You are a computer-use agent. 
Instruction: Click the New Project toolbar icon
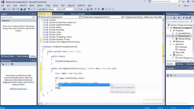click(13, 9)
